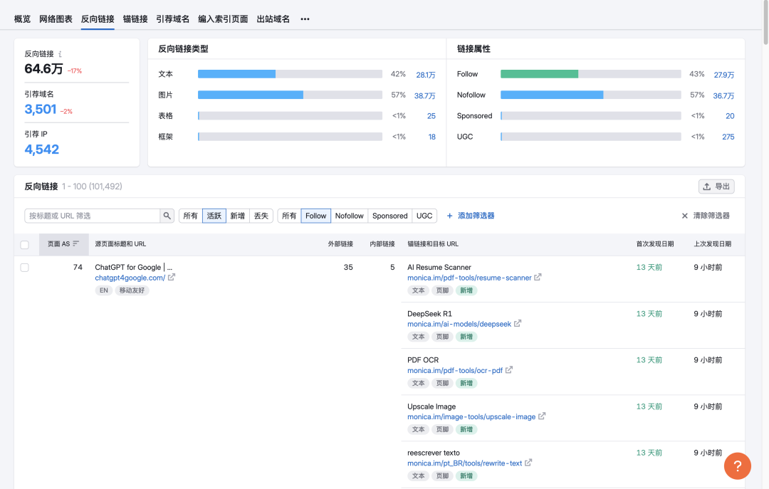769x489 pixels.
Task: Open the monica.im/pdf-tools/resume-scanner link
Action: [x=469, y=278]
